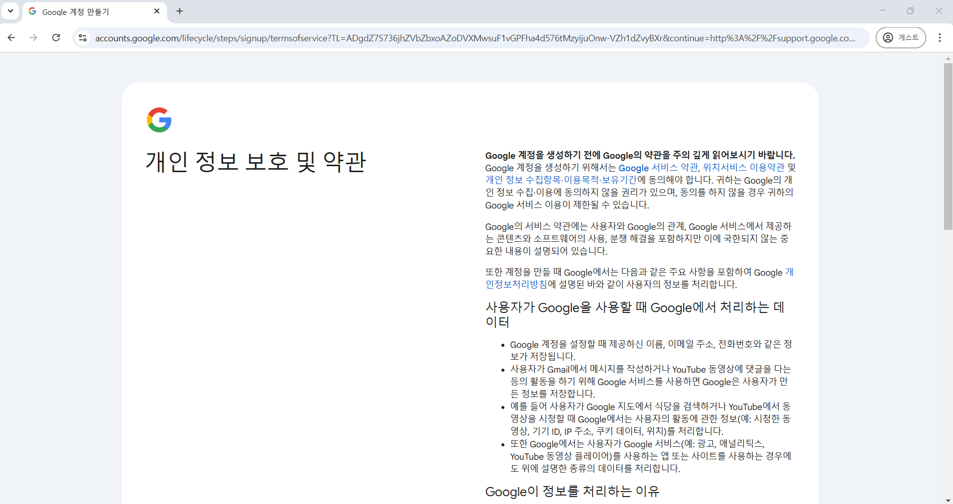Click the Google logo on the page
The height and width of the screenshot is (504, 953).
point(158,119)
